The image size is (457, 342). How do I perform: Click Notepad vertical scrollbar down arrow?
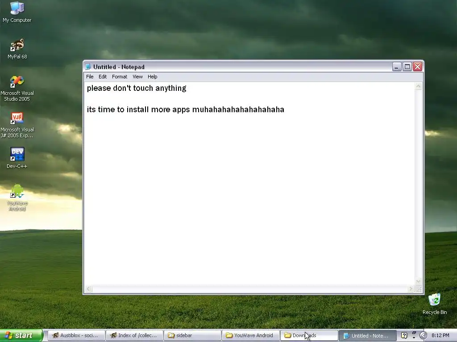(419, 281)
